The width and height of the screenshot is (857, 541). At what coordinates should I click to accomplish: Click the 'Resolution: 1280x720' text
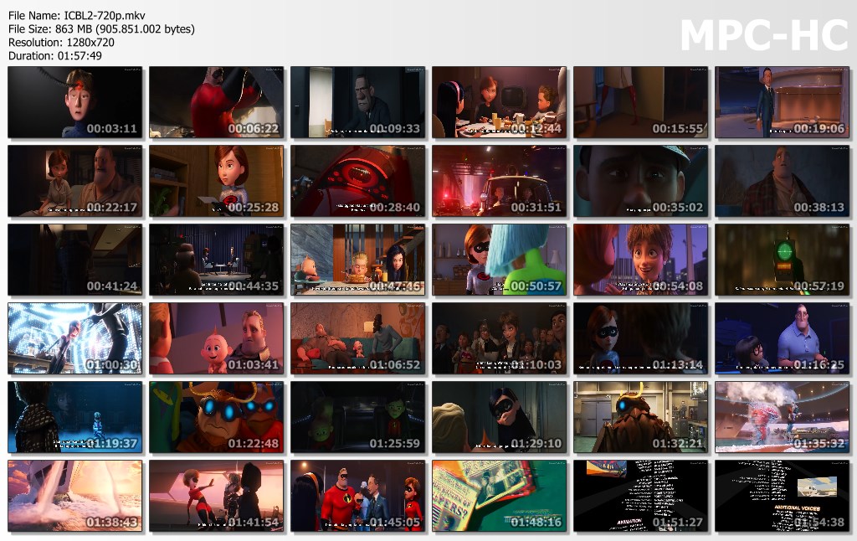coord(61,43)
